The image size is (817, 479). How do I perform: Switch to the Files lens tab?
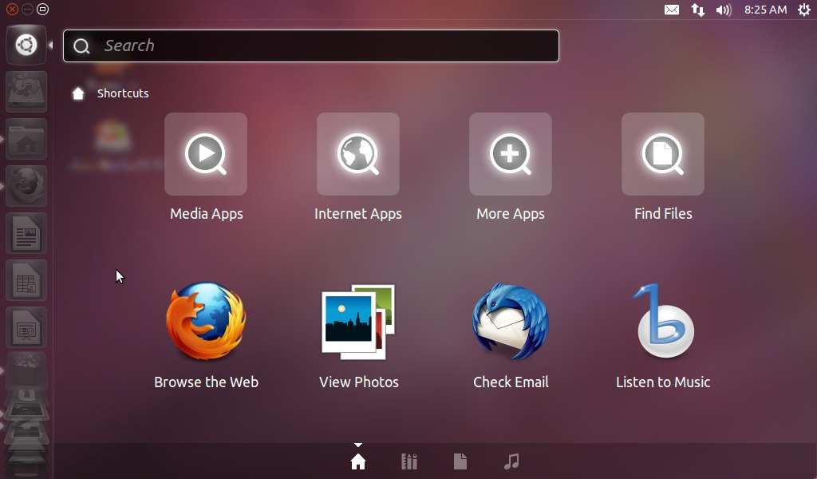(460, 461)
